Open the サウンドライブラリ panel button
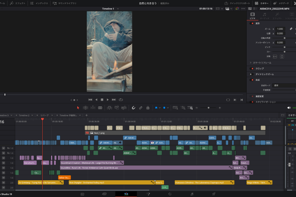 pyautogui.click(x=65, y=3)
